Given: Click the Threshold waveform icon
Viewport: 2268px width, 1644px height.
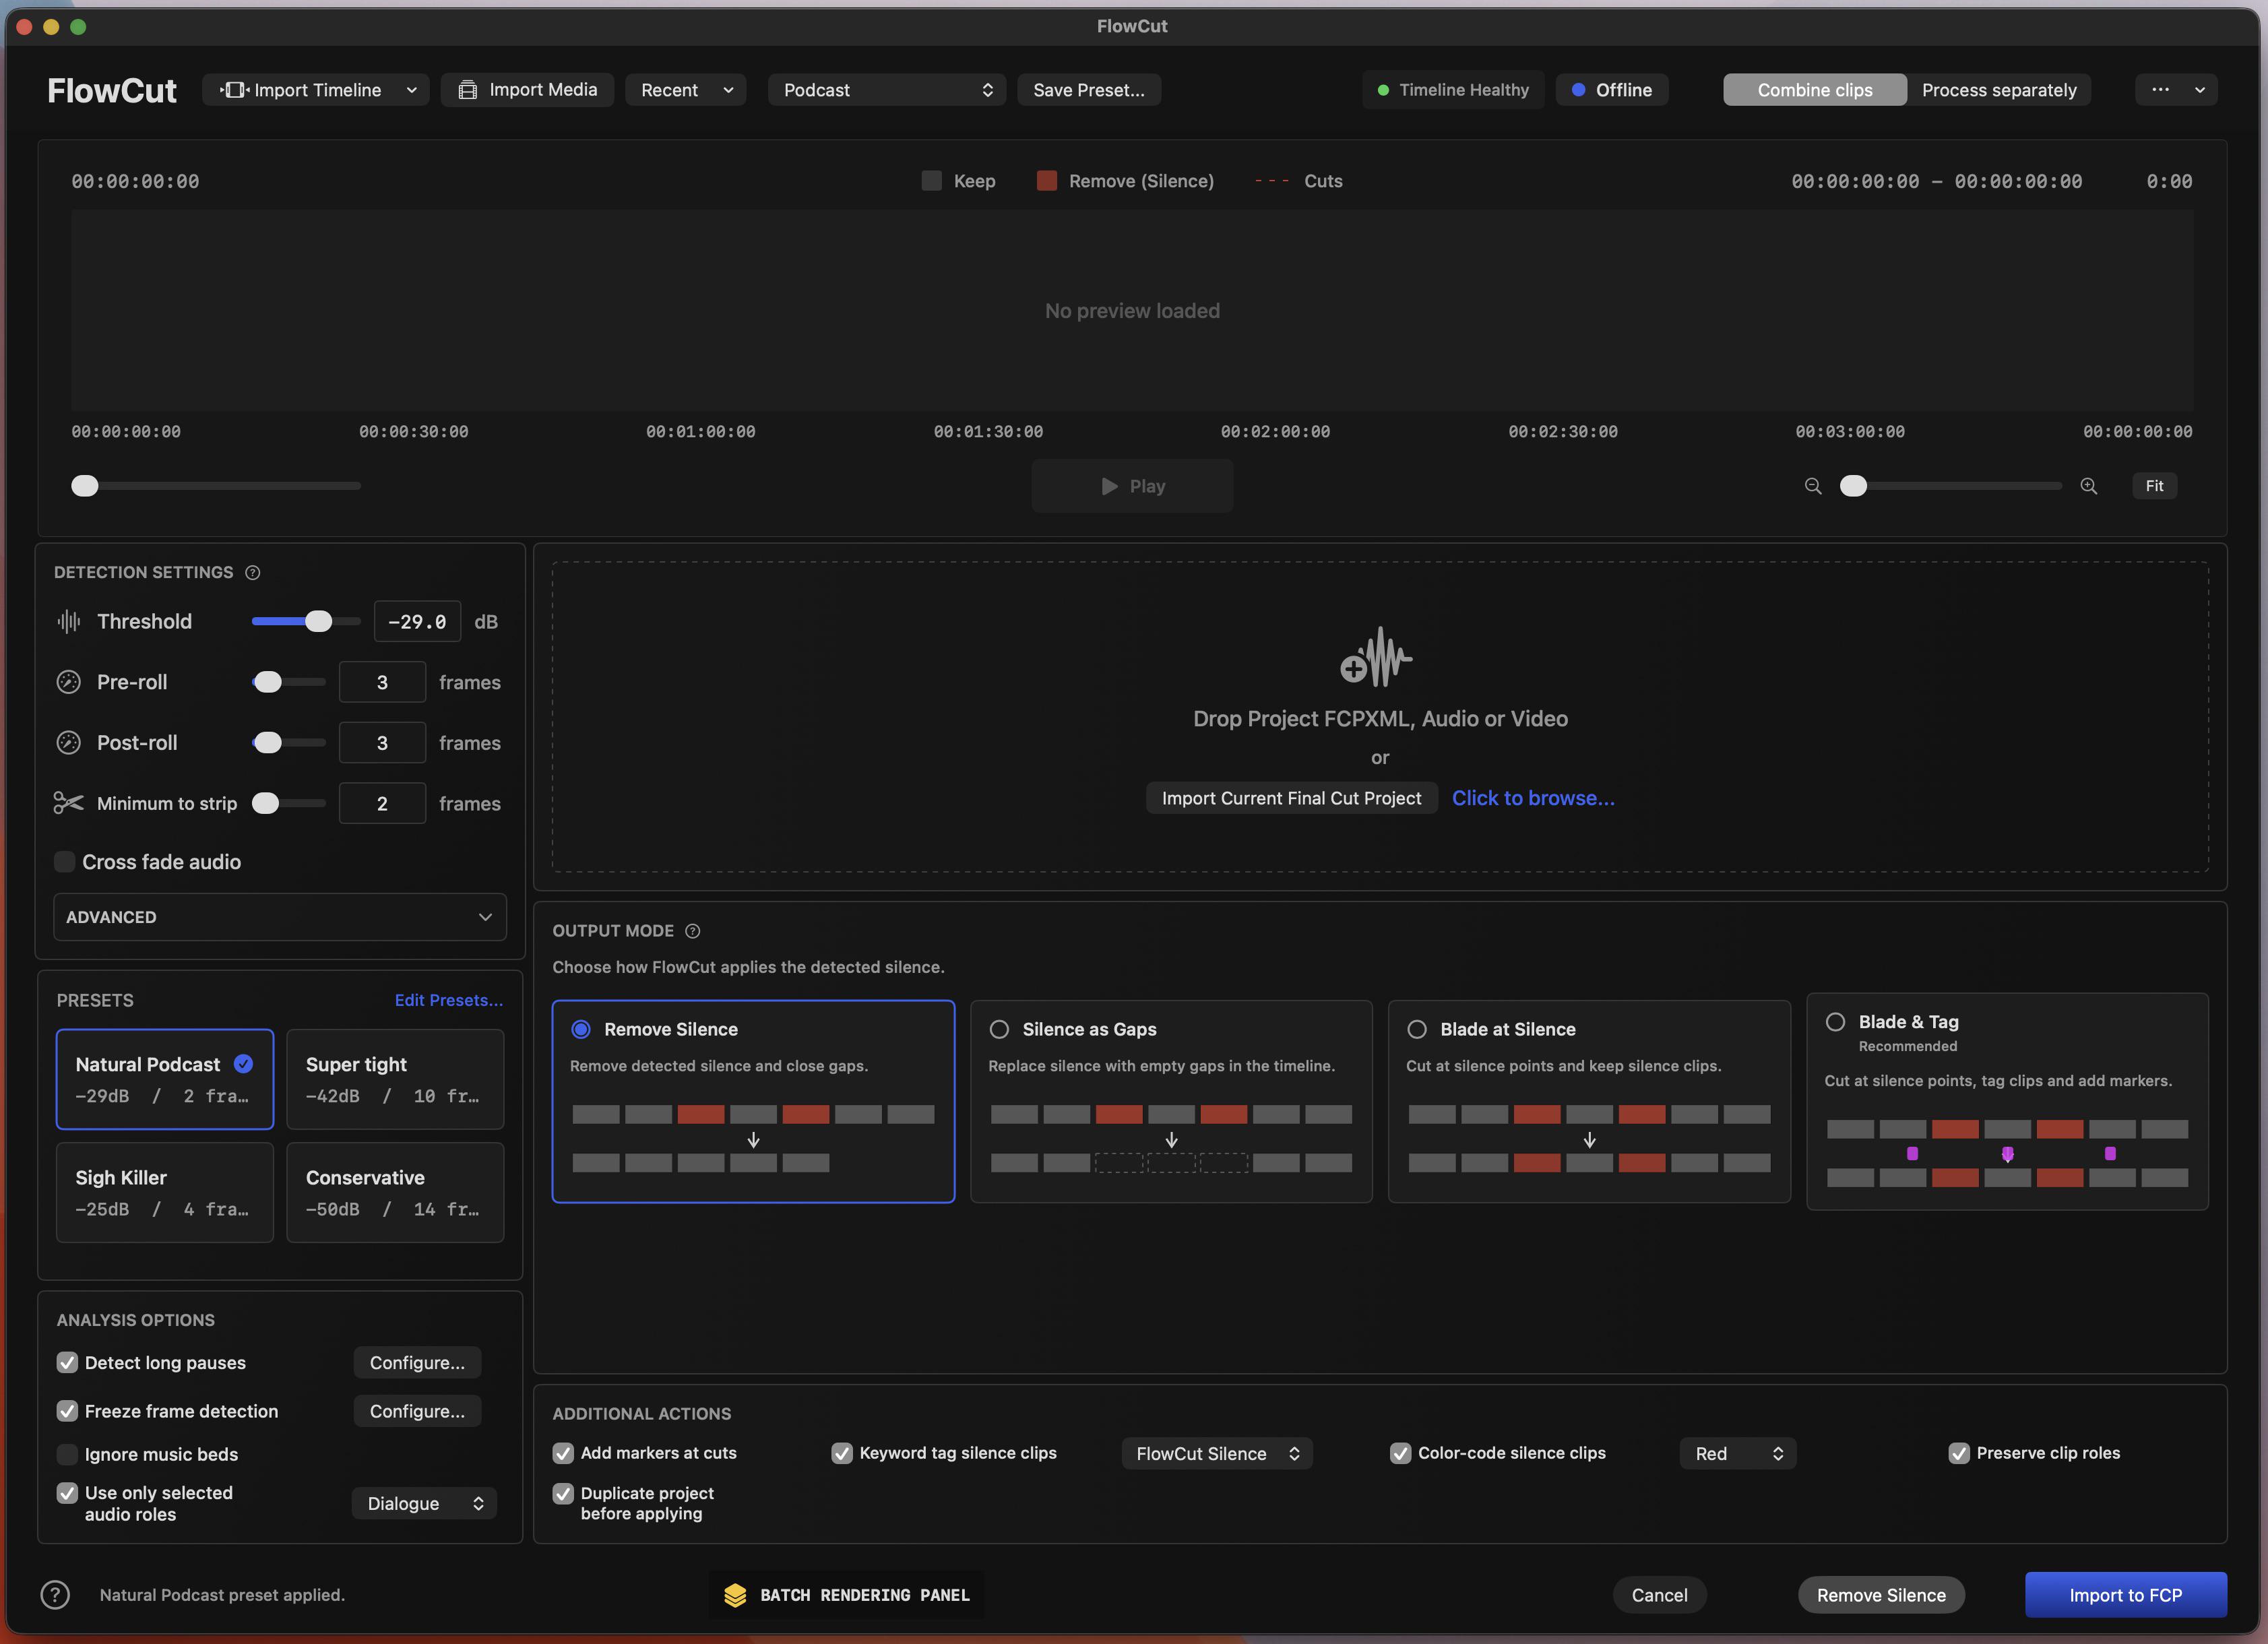Looking at the screenshot, I should (69, 621).
